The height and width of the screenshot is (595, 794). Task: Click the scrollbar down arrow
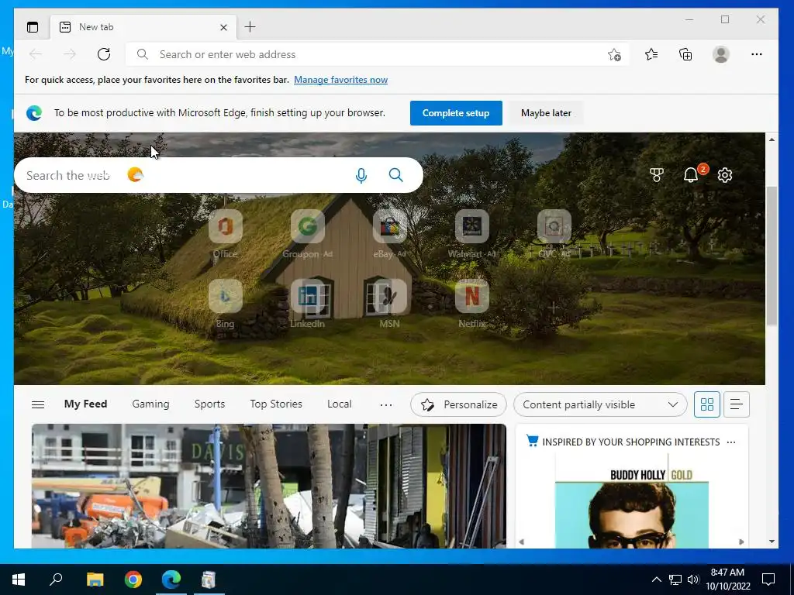pos(772,542)
